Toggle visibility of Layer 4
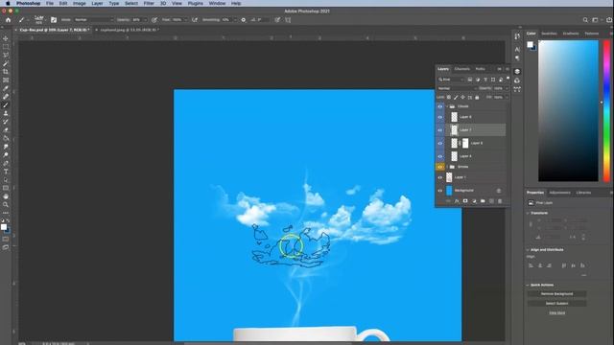 point(439,156)
